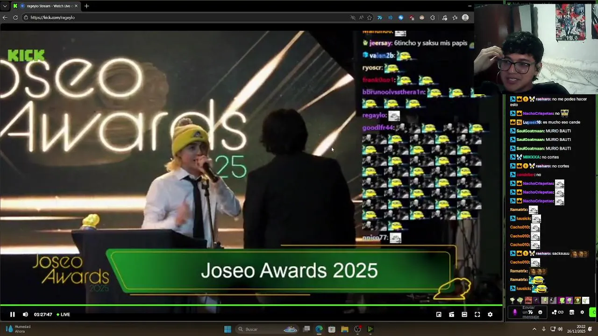Mute the stream volume speaker icon
Image resolution: width=598 pixels, height=336 pixels.
pos(25,315)
